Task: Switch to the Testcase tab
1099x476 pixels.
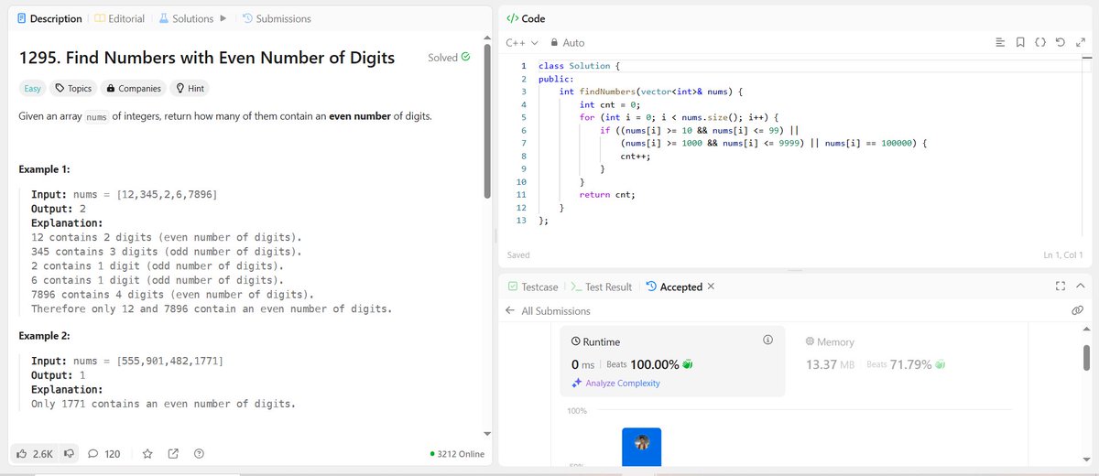Action: click(532, 287)
